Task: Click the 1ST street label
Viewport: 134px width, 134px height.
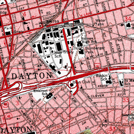Action: (22, 8)
